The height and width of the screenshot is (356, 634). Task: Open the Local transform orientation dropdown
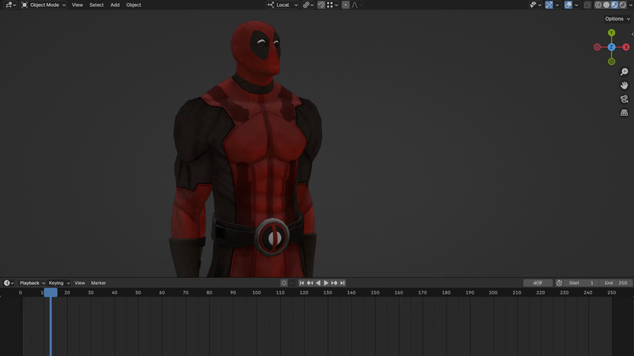(x=283, y=5)
